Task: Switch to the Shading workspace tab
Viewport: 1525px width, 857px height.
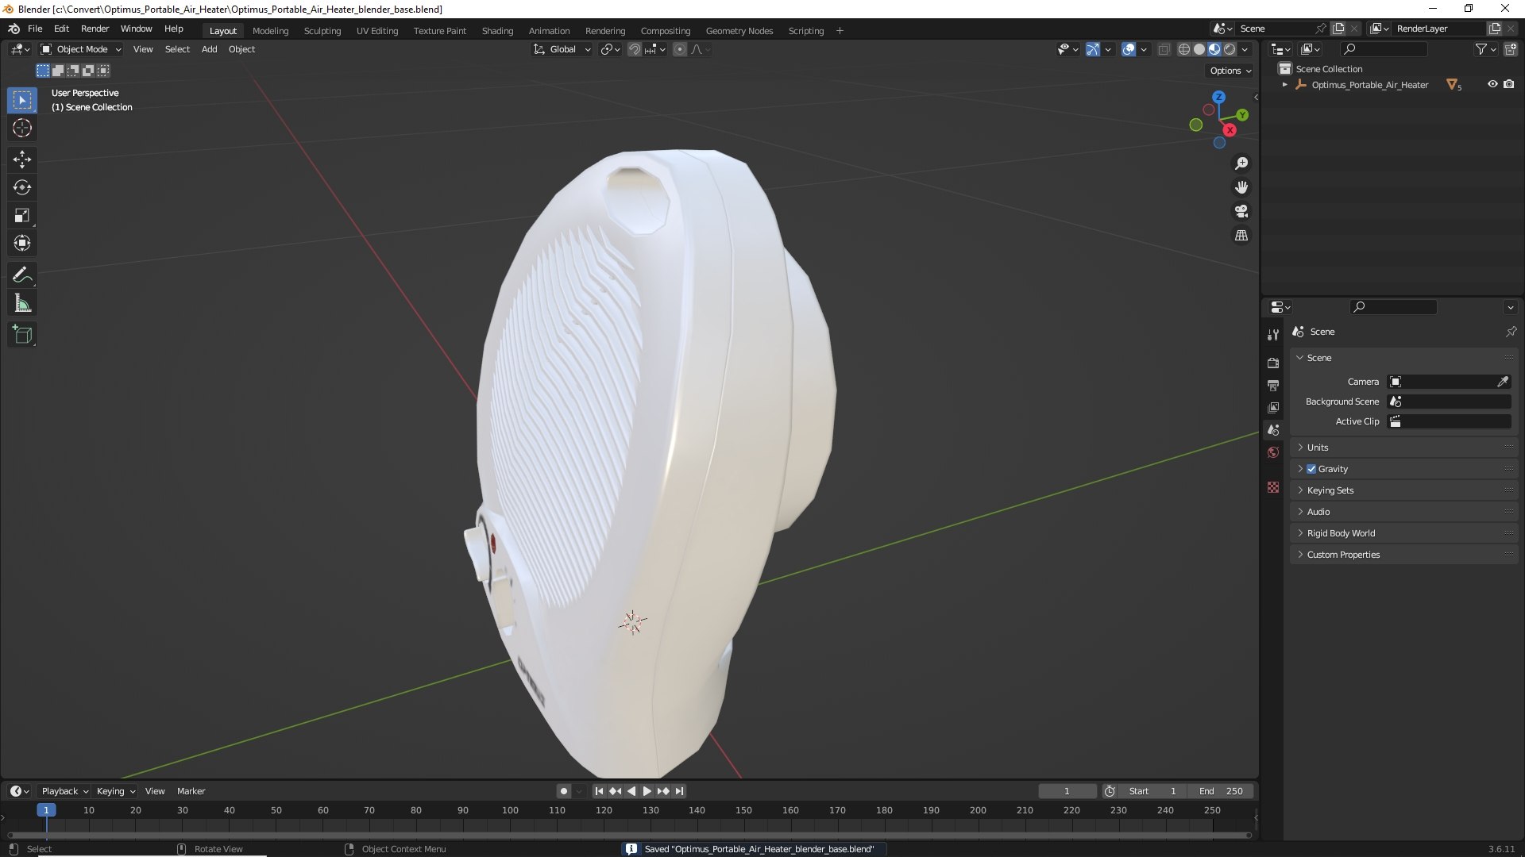Action: point(497,31)
